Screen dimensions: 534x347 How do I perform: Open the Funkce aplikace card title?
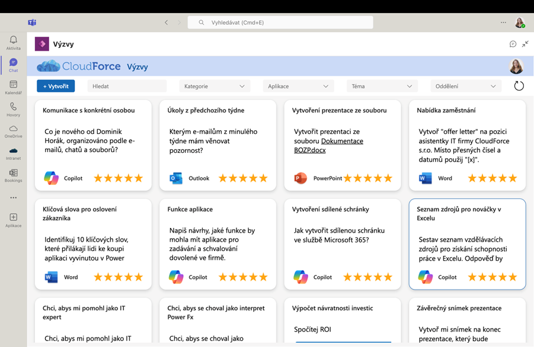pos(190,209)
